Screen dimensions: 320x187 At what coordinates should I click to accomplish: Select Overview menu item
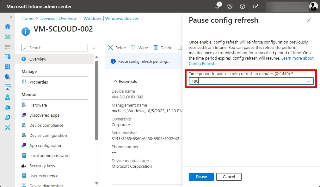[55, 59]
